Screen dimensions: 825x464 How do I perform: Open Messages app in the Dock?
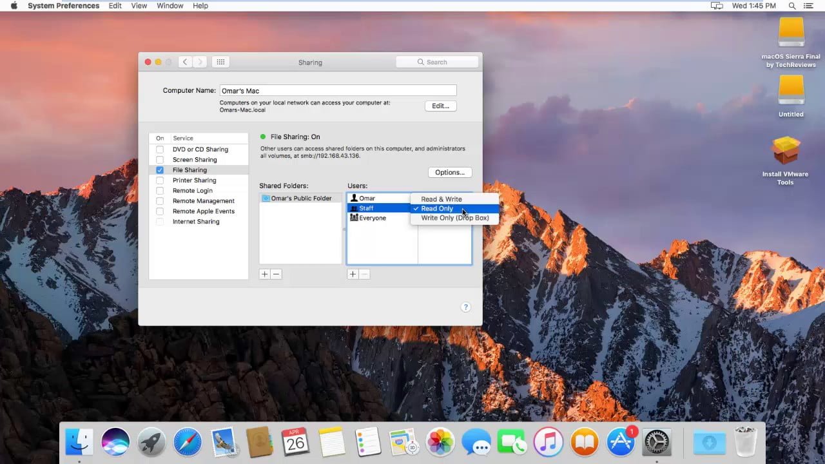click(x=476, y=442)
